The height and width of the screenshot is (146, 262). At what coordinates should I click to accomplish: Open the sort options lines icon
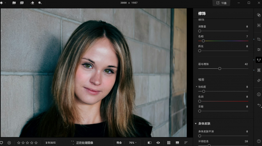pos(186,143)
